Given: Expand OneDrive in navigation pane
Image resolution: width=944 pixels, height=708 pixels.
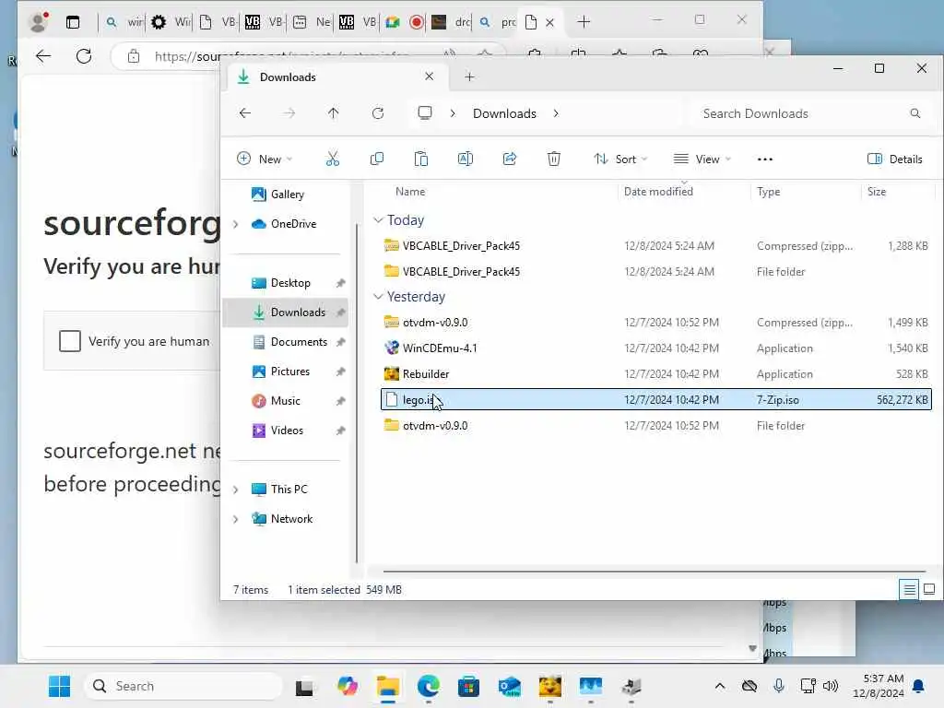Looking at the screenshot, I should pyautogui.click(x=235, y=224).
